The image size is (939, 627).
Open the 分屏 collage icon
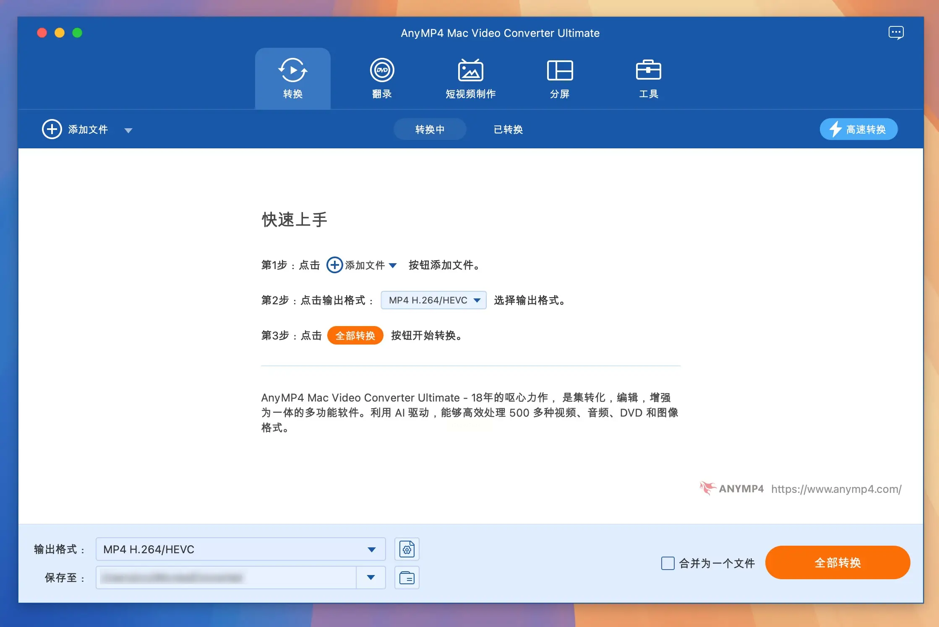tap(560, 70)
